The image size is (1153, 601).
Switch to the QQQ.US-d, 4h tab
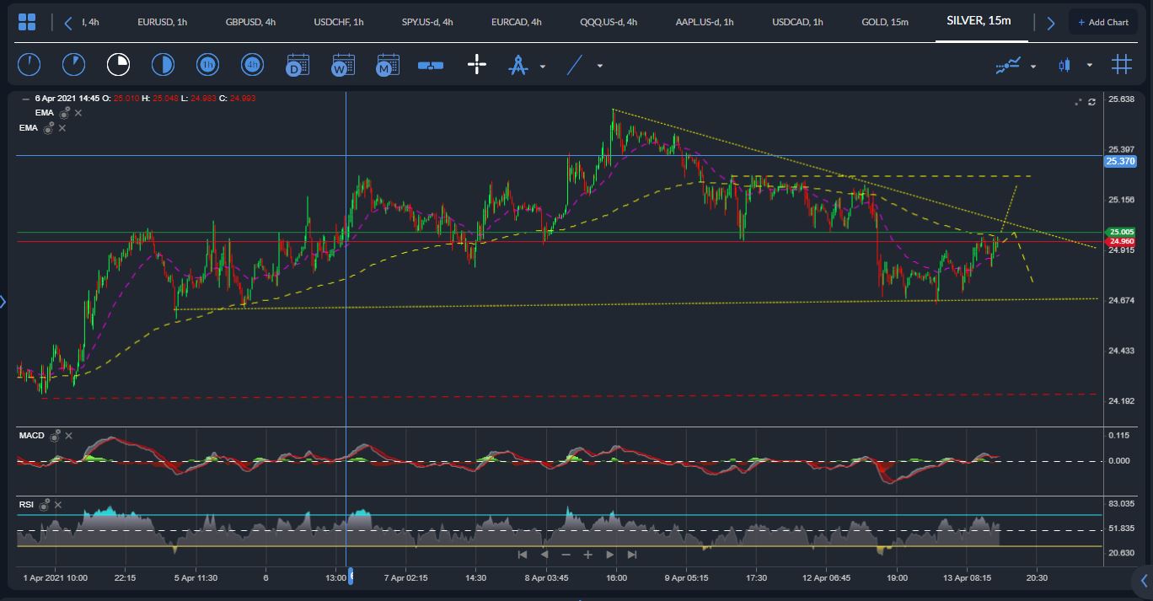pos(609,22)
